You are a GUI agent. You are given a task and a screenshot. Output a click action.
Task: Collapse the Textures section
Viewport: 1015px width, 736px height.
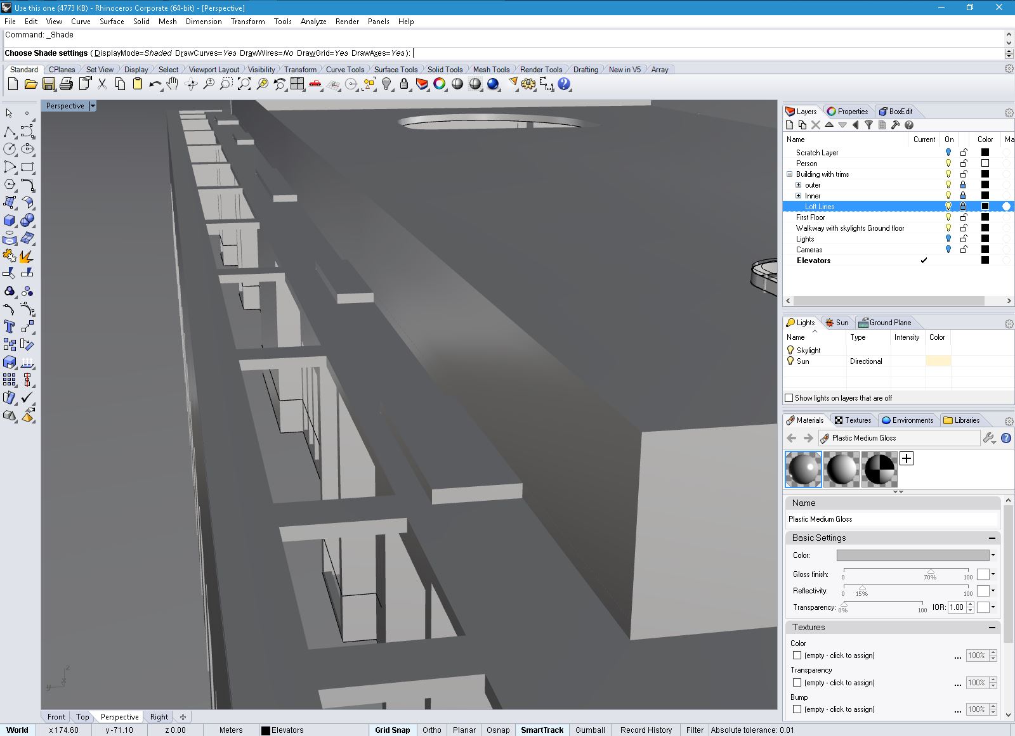[992, 628]
